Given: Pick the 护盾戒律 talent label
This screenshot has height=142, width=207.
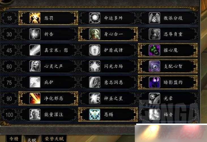Looking at the screenshot, I should (x=113, y=50).
